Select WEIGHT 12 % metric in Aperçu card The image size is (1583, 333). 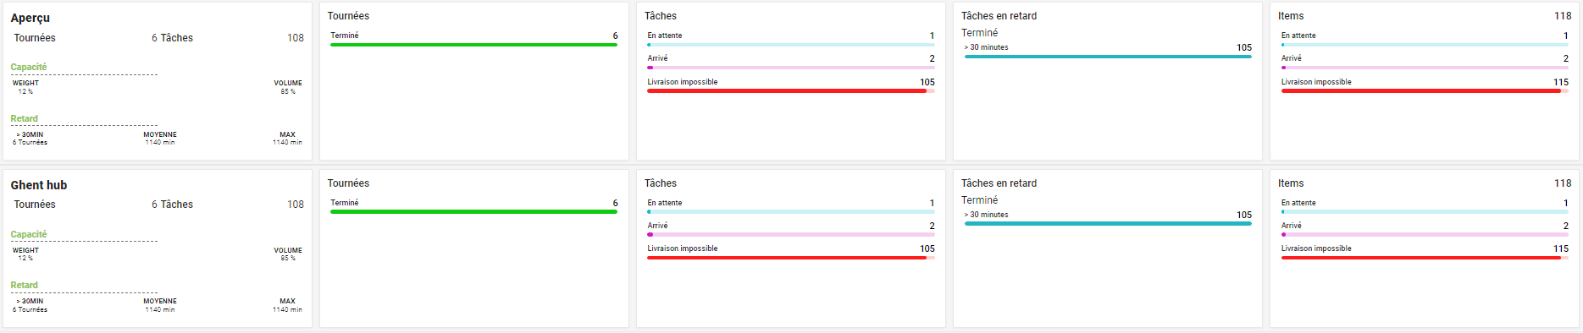coord(25,87)
